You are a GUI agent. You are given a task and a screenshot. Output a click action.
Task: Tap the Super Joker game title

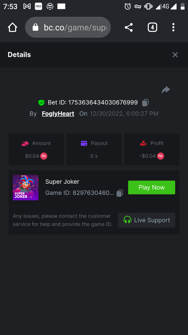(x=62, y=182)
